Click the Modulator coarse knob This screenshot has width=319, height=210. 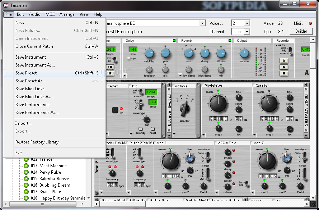(x=218, y=104)
